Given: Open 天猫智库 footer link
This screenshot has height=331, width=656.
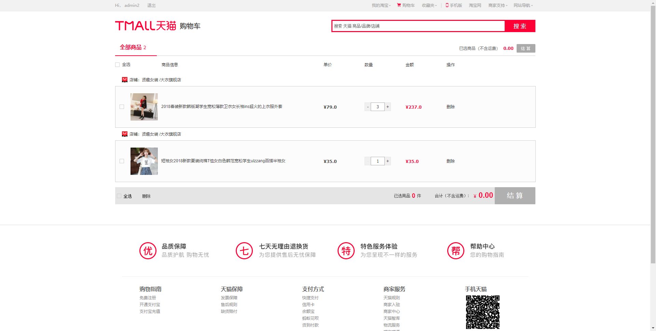Looking at the screenshot, I should [392, 318].
